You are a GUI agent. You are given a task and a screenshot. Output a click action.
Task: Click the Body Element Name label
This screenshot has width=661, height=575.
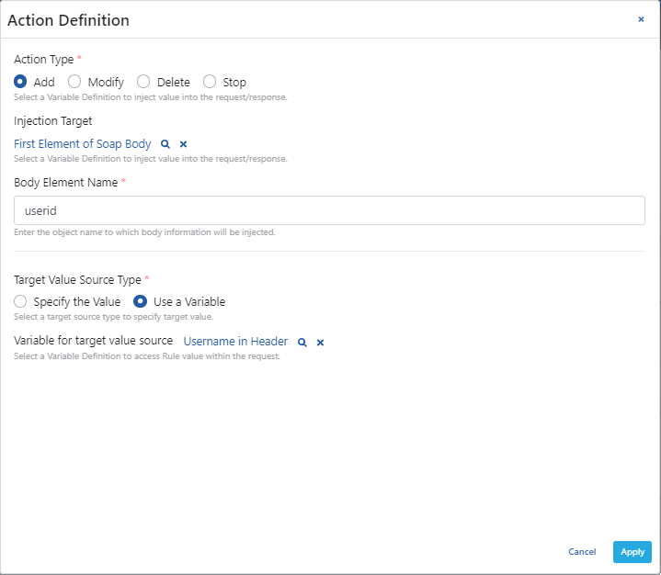point(65,183)
